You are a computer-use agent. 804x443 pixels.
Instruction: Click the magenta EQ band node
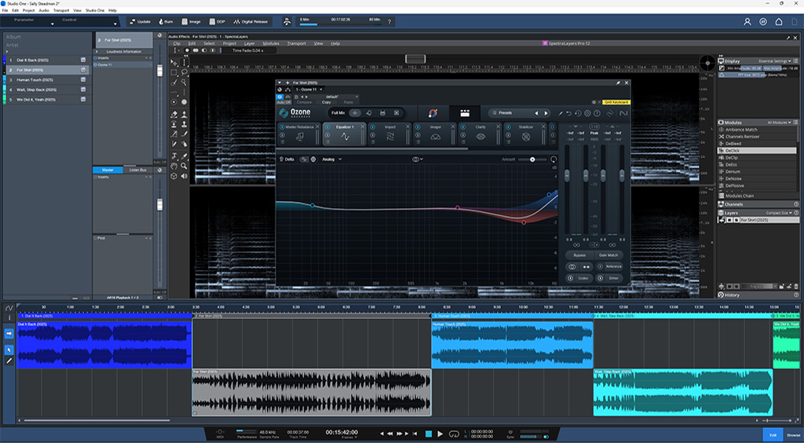pos(458,207)
